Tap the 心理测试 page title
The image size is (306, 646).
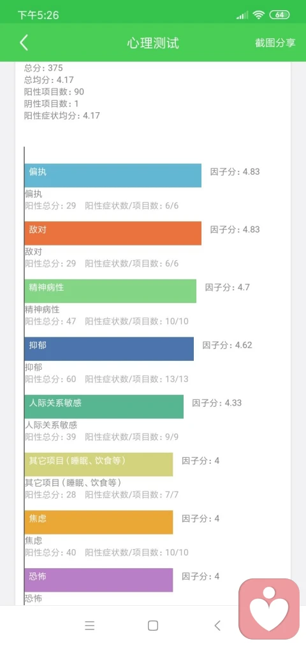pos(153,43)
